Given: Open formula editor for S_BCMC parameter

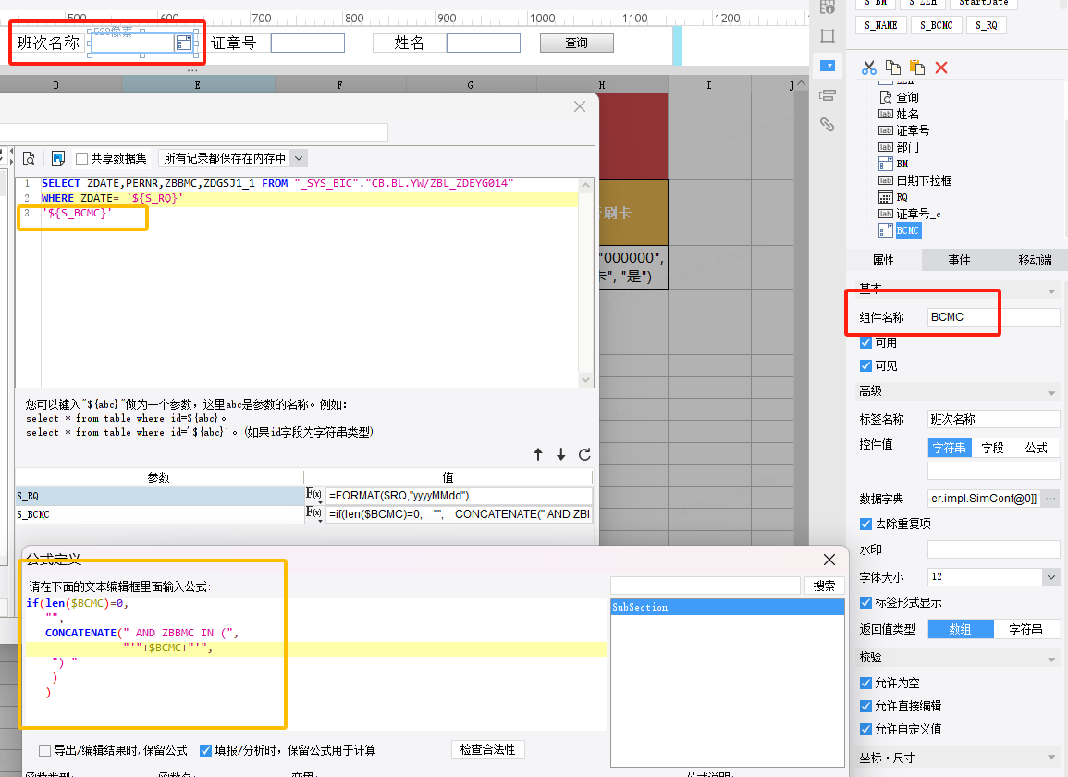Looking at the screenshot, I should click(x=313, y=512).
